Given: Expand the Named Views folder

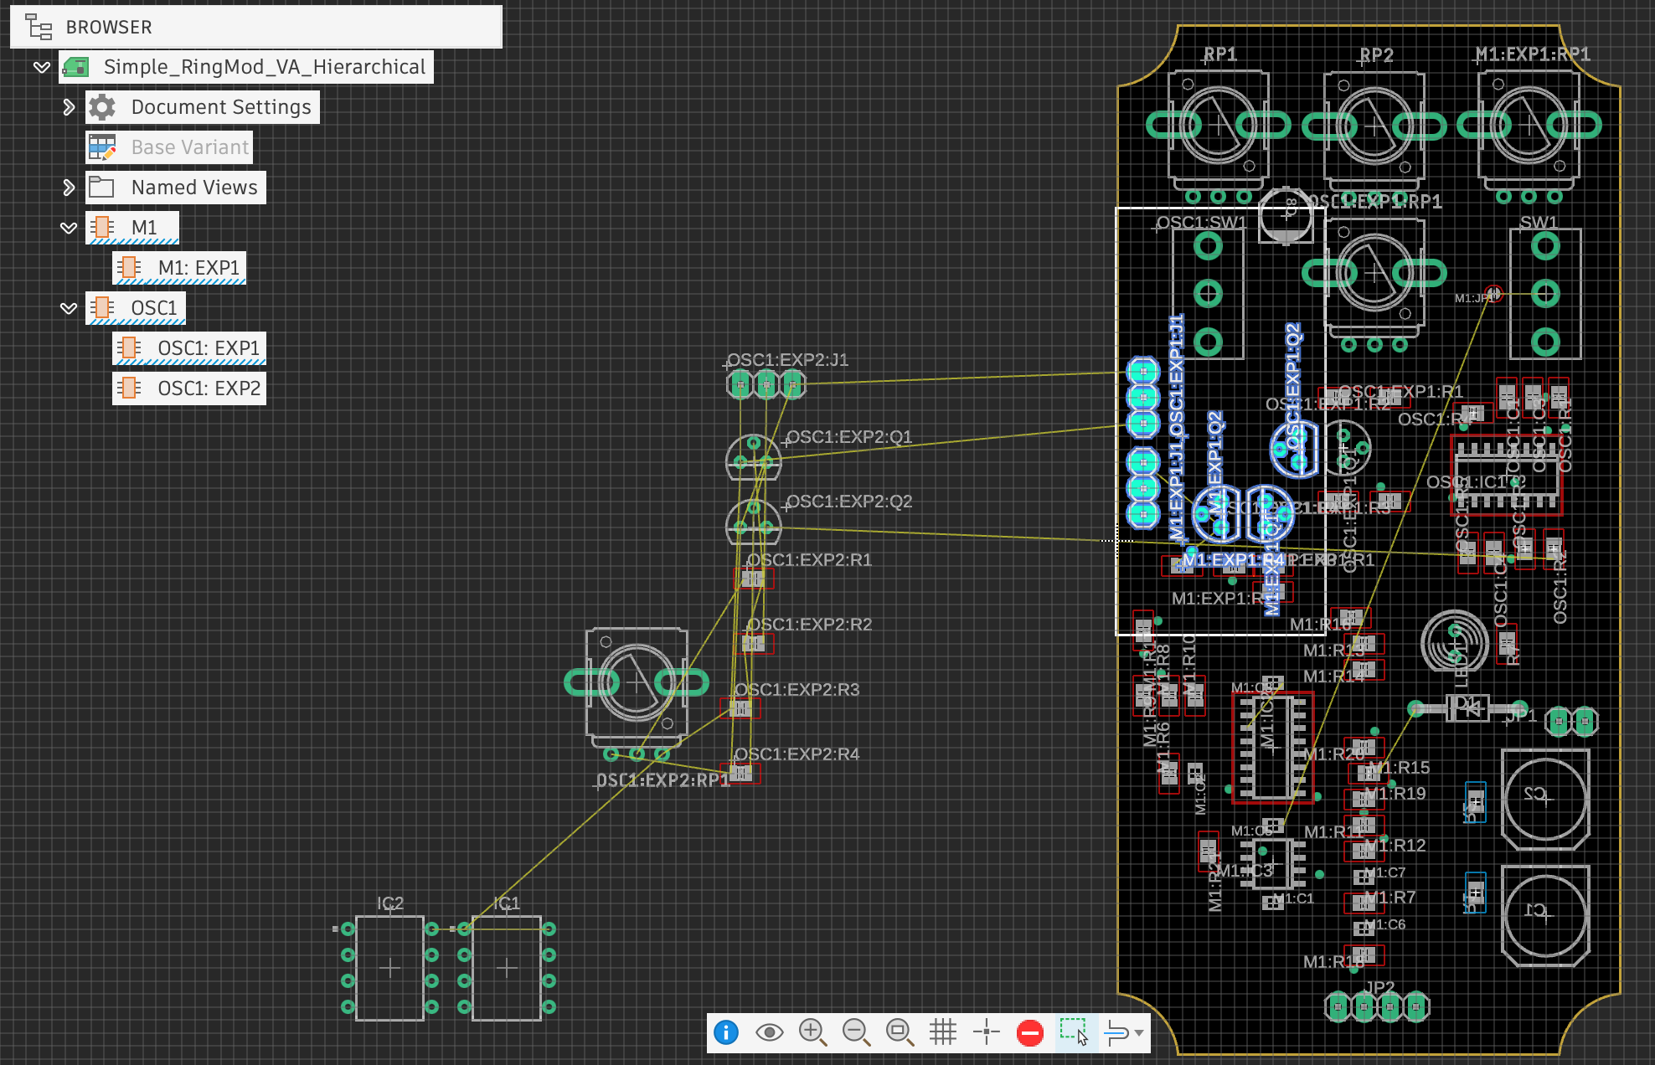Looking at the screenshot, I should pos(69,188).
